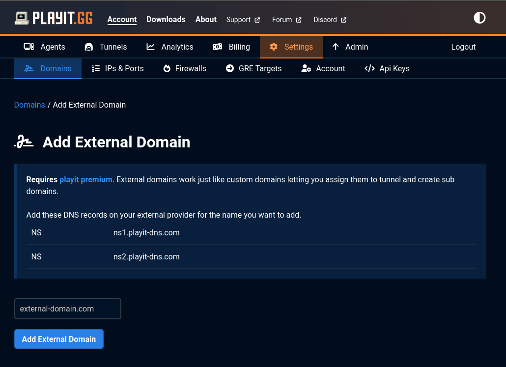Open the Downloads page from the top menu

[x=166, y=20]
